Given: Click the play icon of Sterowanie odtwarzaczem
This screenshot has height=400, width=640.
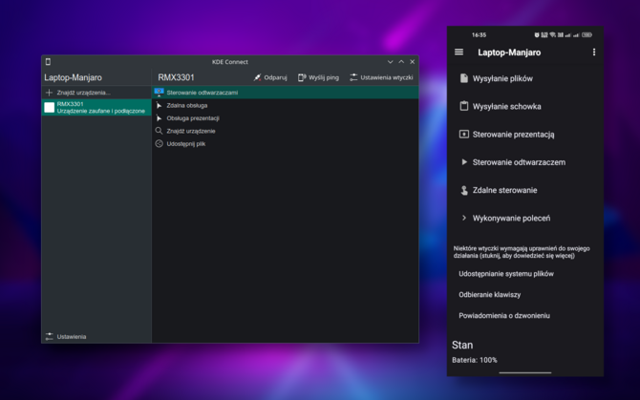Looking at the screenshot, I should coord(464,162).
